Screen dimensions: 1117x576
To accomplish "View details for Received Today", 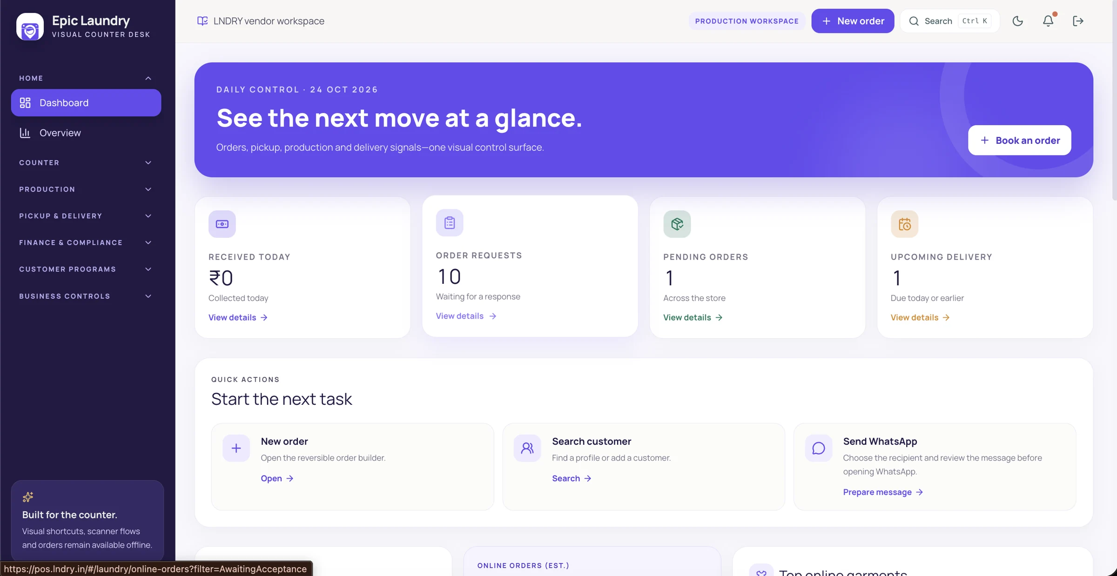I will pos(238,317).
